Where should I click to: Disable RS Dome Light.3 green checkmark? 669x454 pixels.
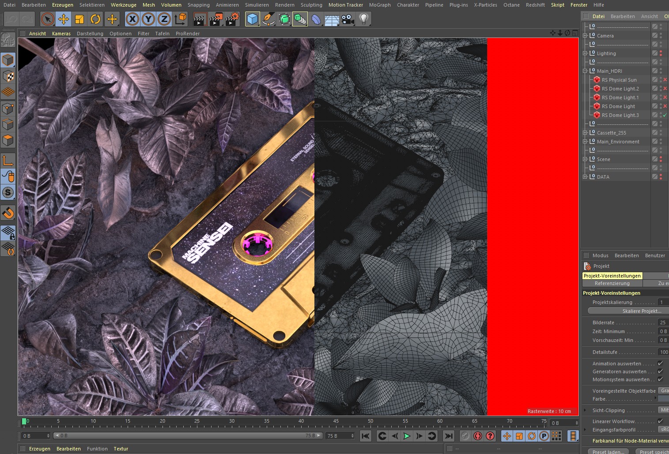(665, 115)
